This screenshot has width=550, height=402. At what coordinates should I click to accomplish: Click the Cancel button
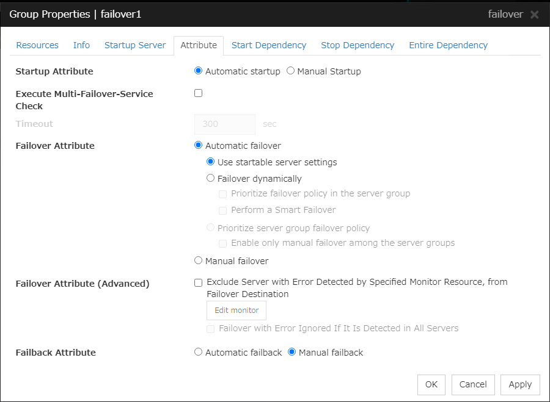click(473, 384)
